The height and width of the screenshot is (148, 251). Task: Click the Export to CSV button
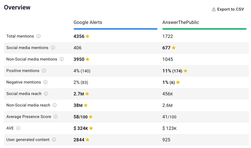pos(228,9)
